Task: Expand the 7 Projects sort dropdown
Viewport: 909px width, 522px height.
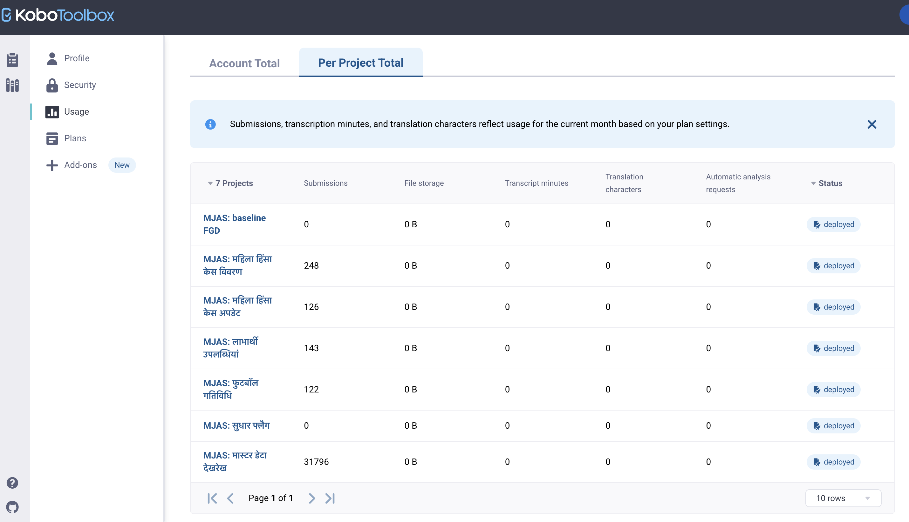Action: pyautogui.click(x=230, y=183)
